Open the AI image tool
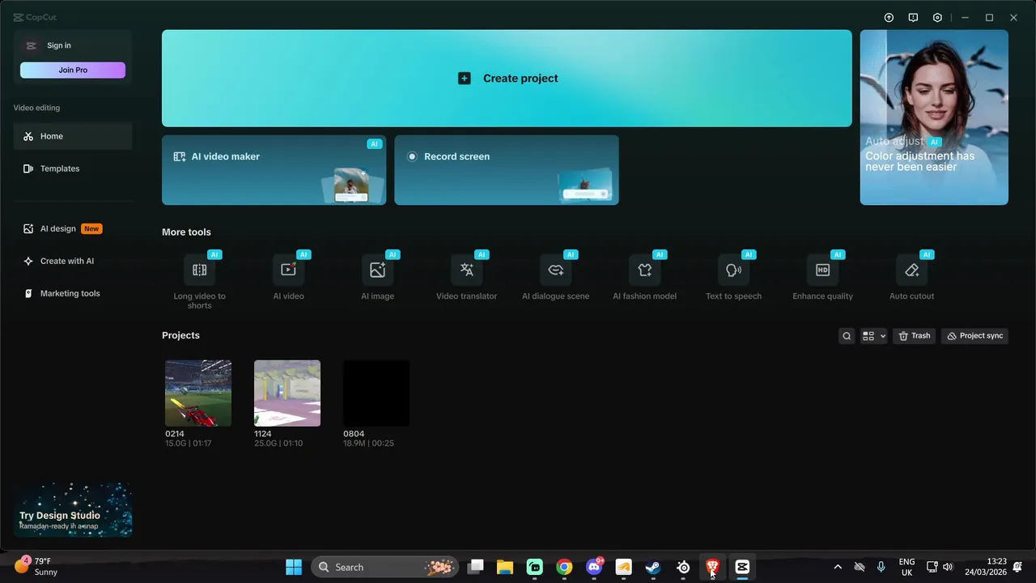Image resolution: width=1036 pixels, height=583 pixels. pyautogui.click(x=377, y=277)
